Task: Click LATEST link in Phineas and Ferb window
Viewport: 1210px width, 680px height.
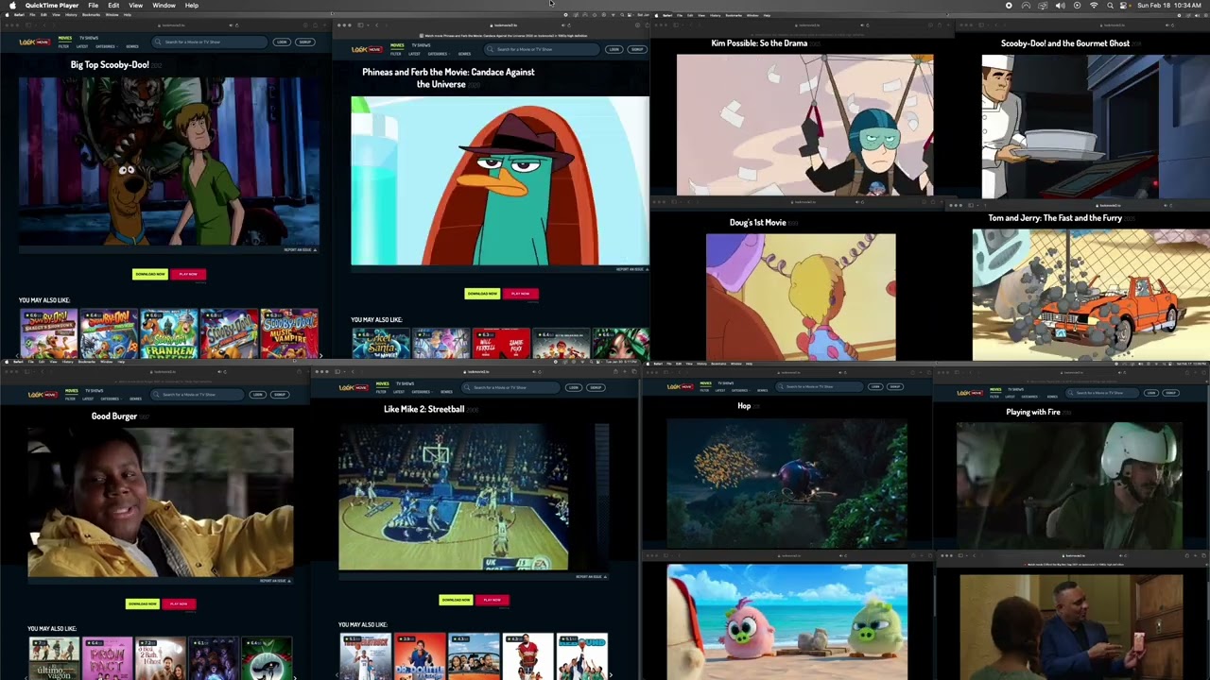Action: pos(414,54)
